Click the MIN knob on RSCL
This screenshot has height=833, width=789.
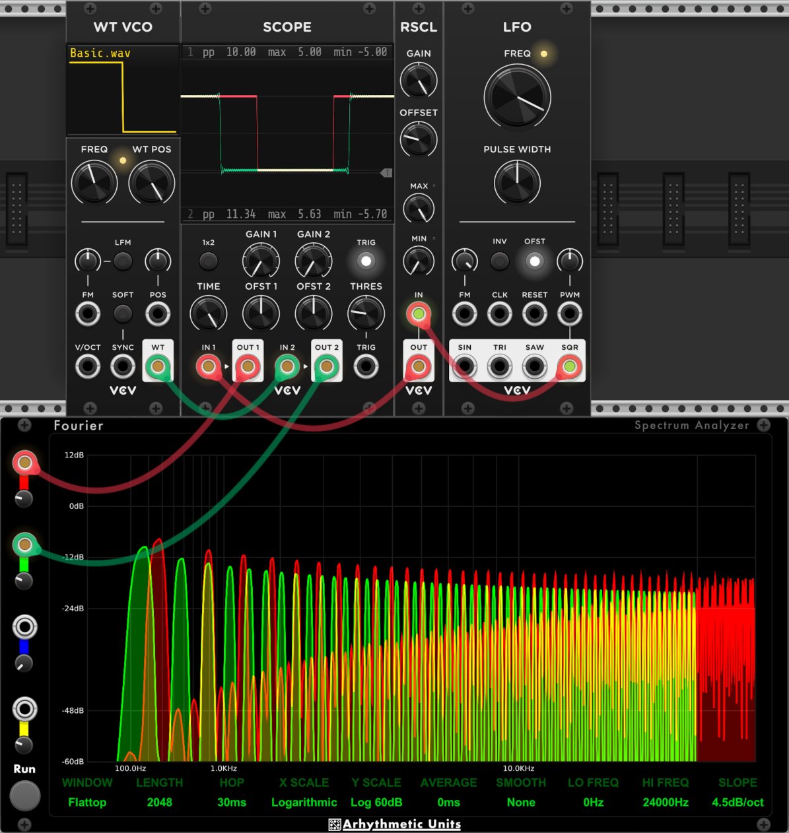tap(419, 261)
